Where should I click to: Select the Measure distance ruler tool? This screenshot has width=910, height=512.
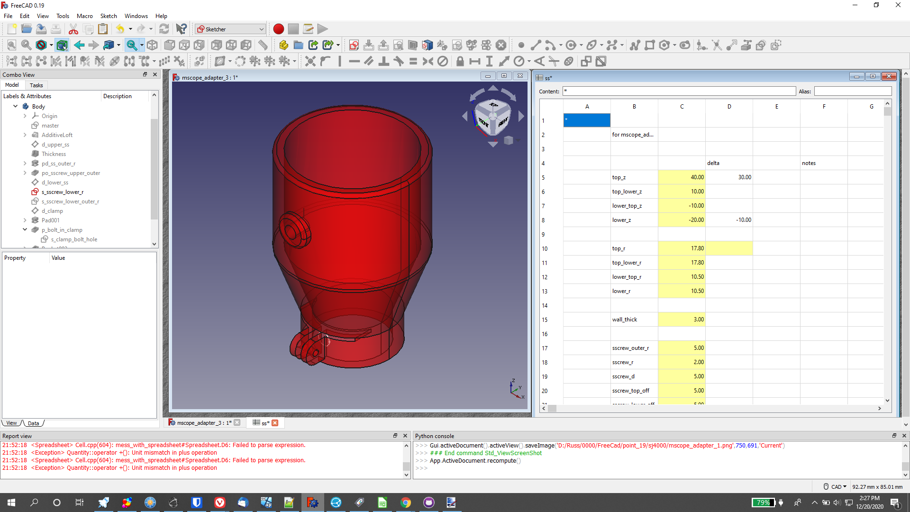coord(263,46)
